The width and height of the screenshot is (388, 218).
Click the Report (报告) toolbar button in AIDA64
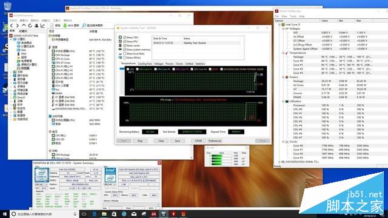point(55,25)
